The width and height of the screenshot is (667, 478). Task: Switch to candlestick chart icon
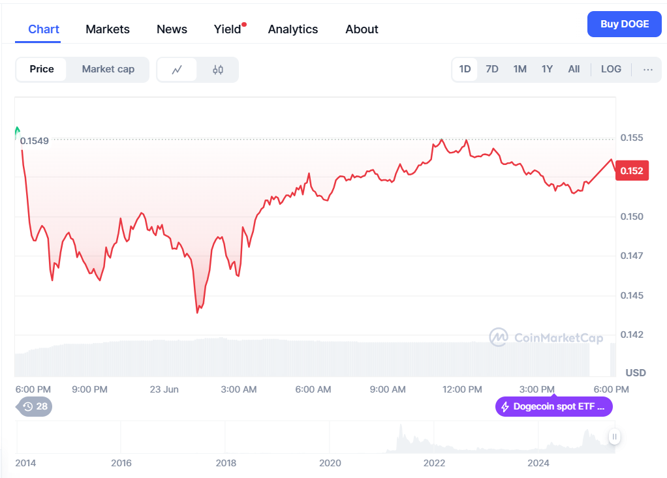click(218, 70)
